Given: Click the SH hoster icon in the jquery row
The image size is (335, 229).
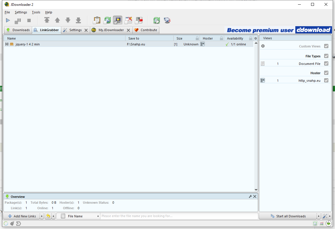Looking at the screenshot, I should pyautogui.click(x=202, y=44).
